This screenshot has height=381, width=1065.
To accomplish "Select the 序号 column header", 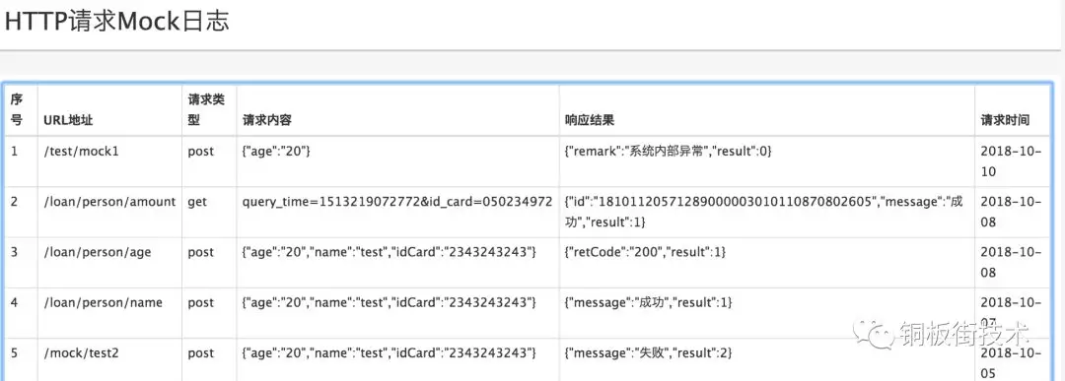I will [17, 110].
